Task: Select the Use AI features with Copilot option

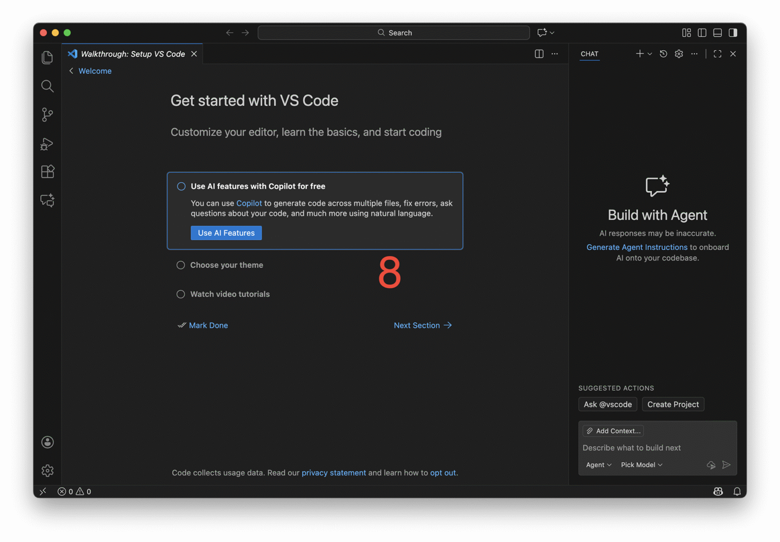Action: pos(181,186)
